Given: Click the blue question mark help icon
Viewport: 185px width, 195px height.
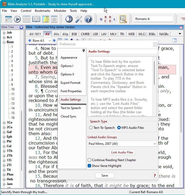Looking at the screenshot, I should coord(88,19).
